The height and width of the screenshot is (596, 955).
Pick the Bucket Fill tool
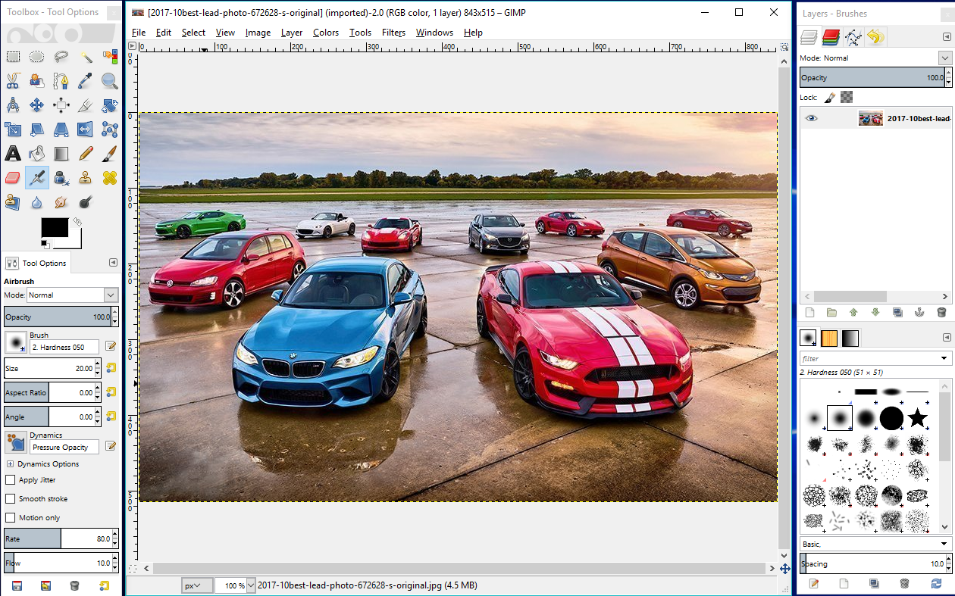point(37,154)
